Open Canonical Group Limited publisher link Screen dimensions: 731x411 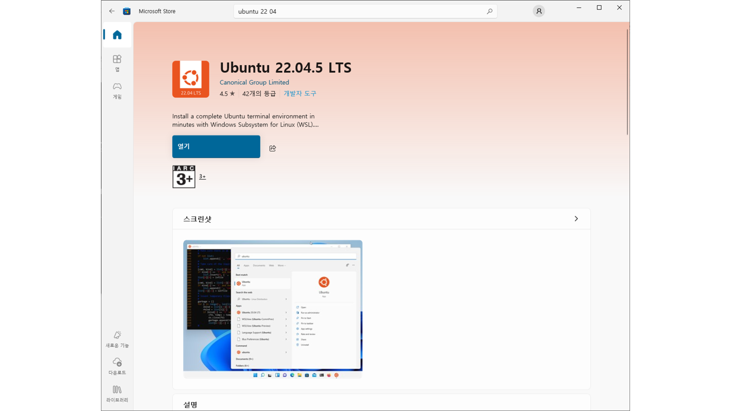point(254,82)
